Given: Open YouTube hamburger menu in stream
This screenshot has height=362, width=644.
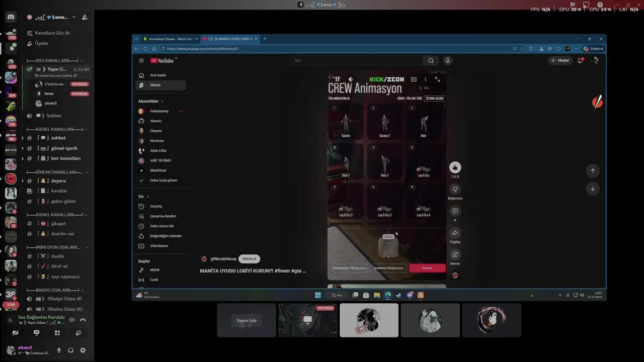Looking at the screenshot, I should [x=141, y=60].
